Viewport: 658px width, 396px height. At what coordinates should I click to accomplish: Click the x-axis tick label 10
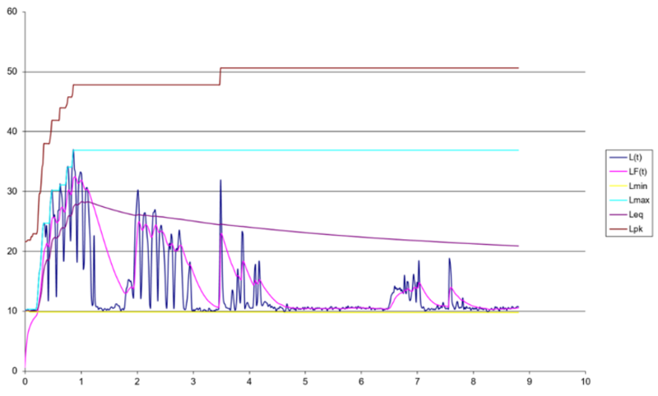point(585,382)
